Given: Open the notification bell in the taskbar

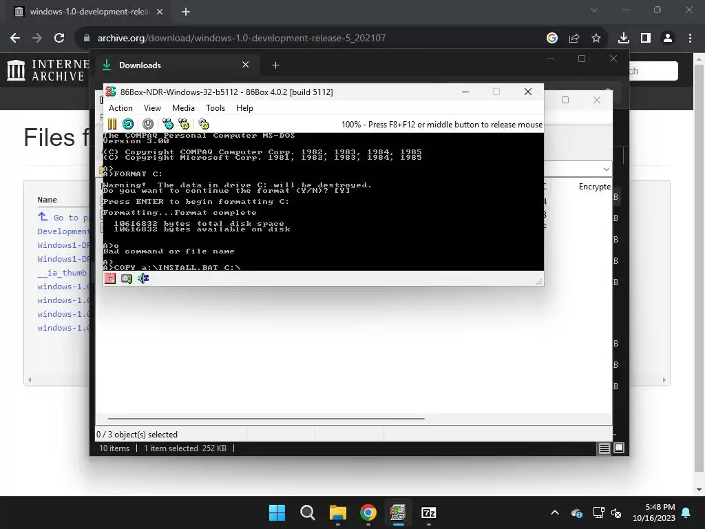Looking at the screenshot, I should pyautogui.click(x=686, y=512).
